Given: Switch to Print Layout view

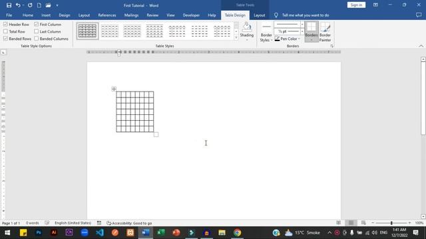Looking at the screenshot, I should 351,223.
